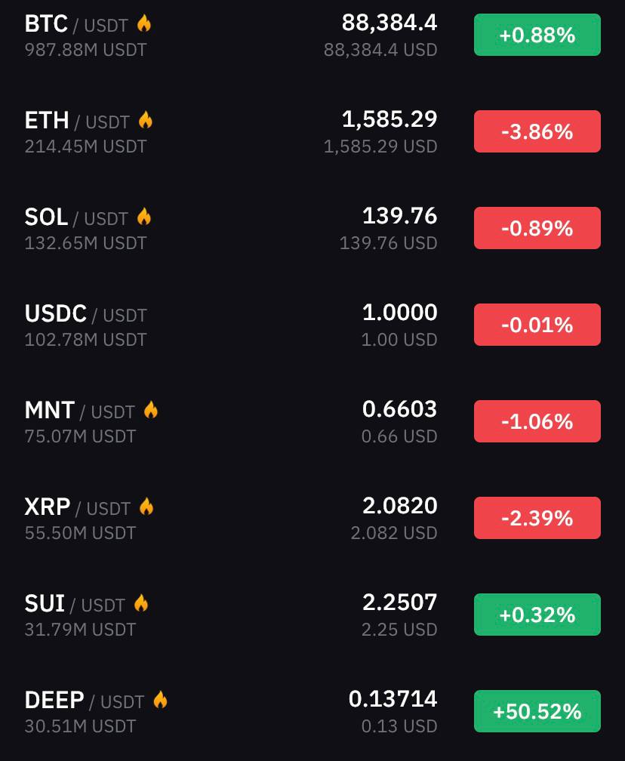Click the -0.89% badge for SOL
The height and width of the screenshot is (761, 625).
[x=537, y=228]
